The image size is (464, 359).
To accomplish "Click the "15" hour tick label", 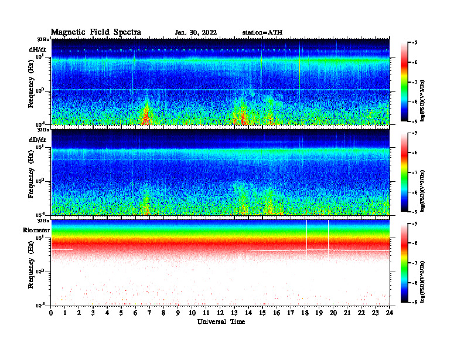I will pos(262,313).
